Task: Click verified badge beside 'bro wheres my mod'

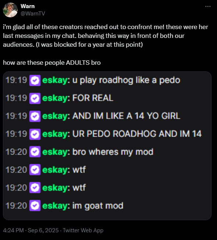Action: pos(35,152)
